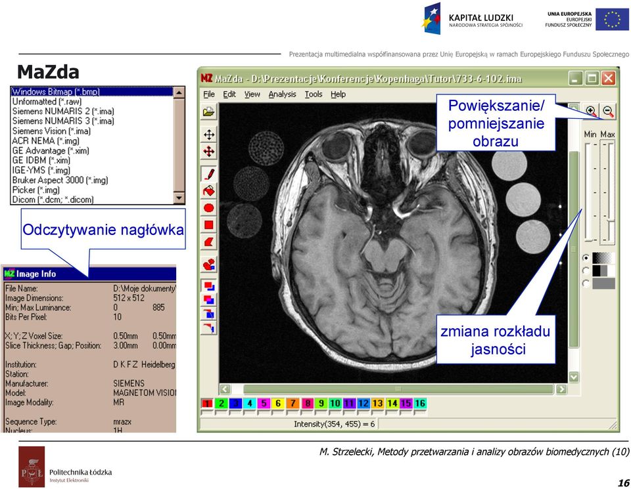
Task: Choose Siemens NUMARIS 2 (*.ima) format
Action: click(x=92, y=112)
